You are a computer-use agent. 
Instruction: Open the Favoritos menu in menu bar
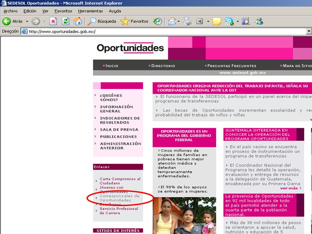[x=63, y=11]
